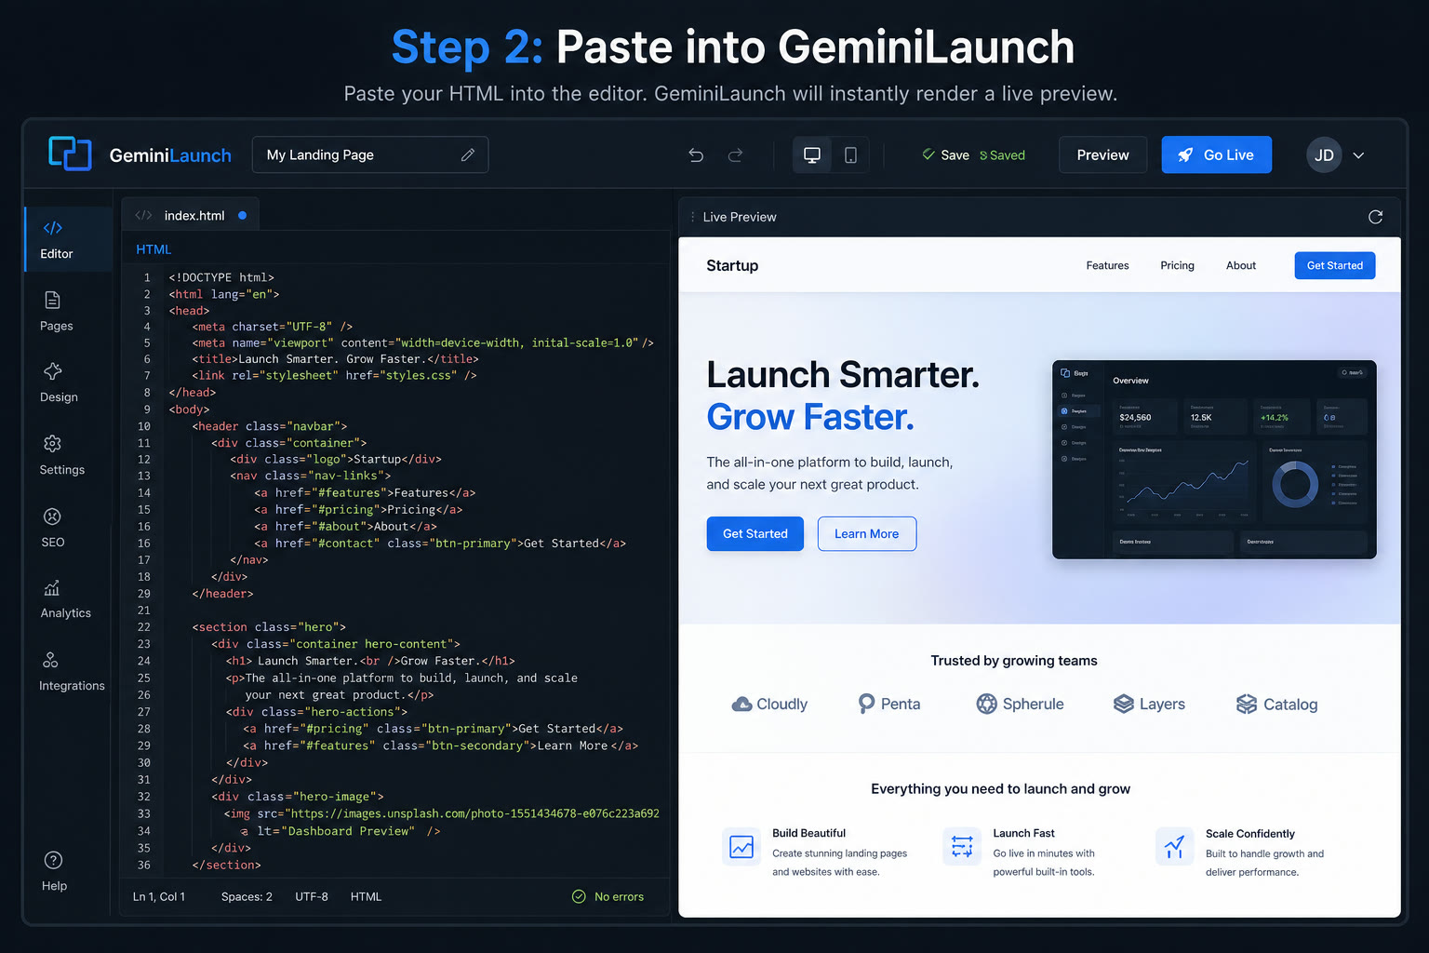
Task: Click the hero Get Started button
Action: tap(755, 533)
